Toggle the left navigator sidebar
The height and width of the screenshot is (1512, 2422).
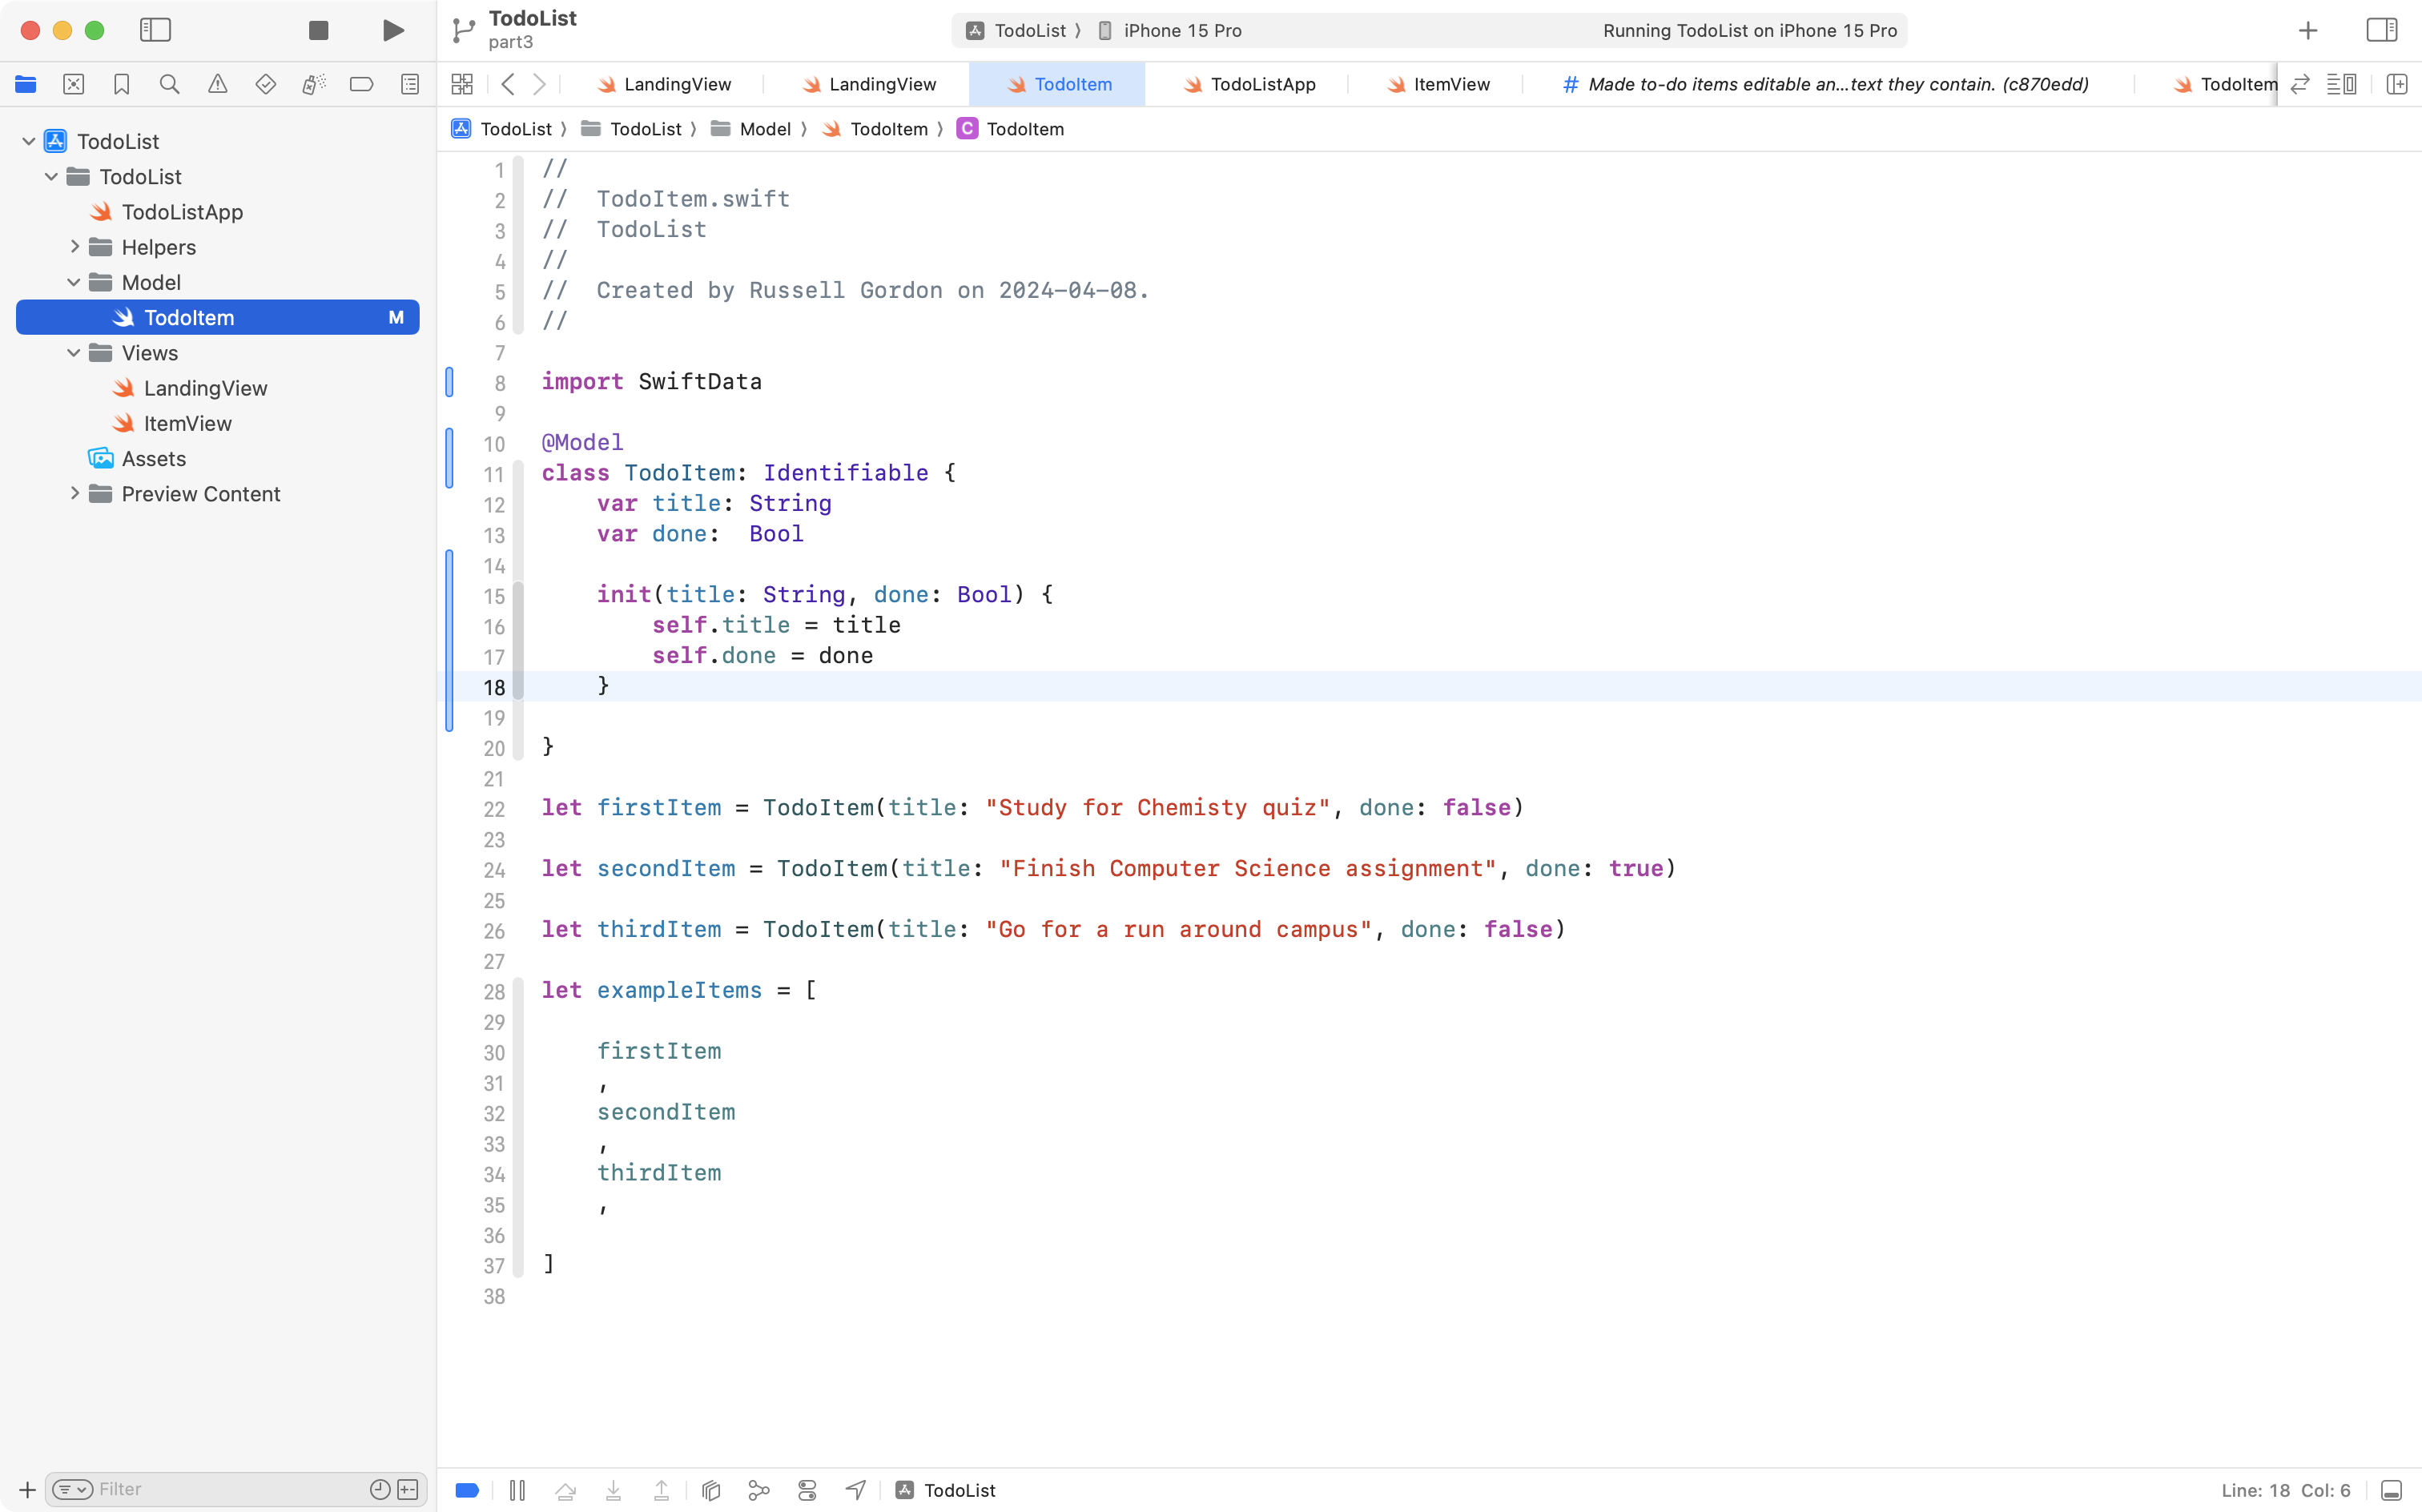(x=155, y=30)
